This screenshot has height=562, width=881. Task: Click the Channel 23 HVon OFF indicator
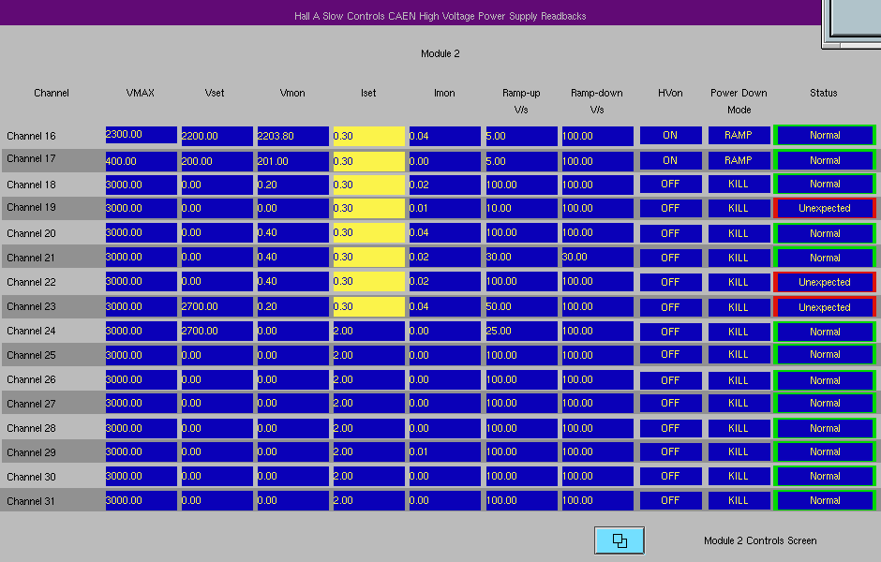point(670,307)
